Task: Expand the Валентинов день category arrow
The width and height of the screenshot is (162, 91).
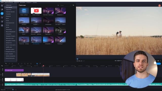Action: click(x=5, y=58)
